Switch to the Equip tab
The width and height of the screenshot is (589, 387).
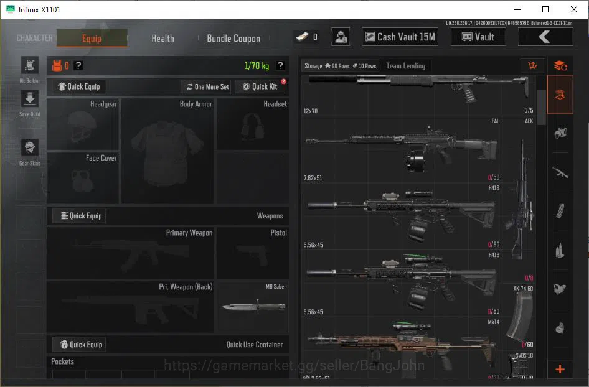pyautogui.click(x=92, y=38)
